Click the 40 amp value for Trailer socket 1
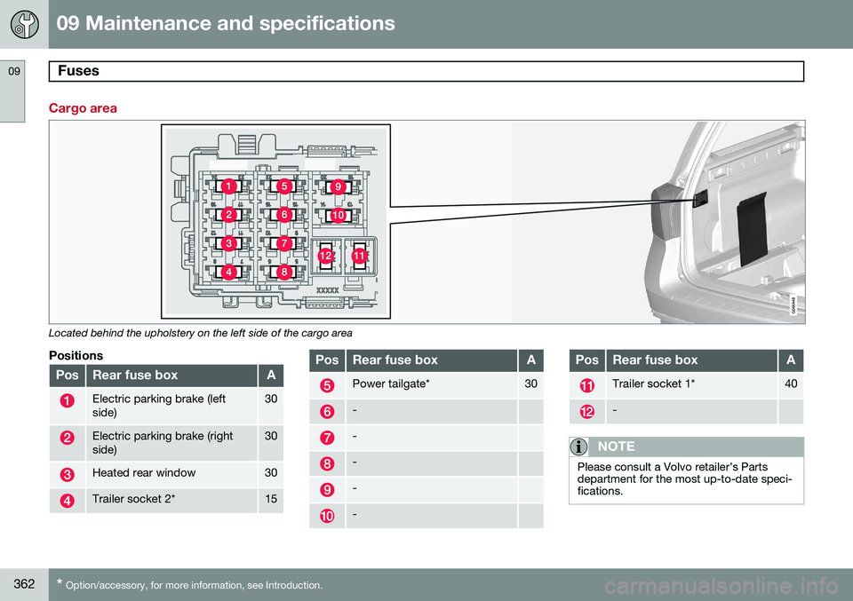The image size is (853, 601). tap(791, 384)
